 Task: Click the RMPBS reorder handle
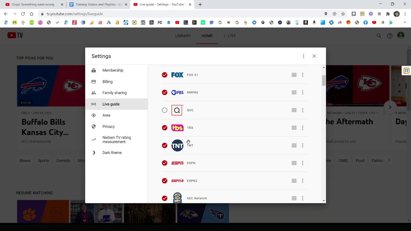click(294, 92)
